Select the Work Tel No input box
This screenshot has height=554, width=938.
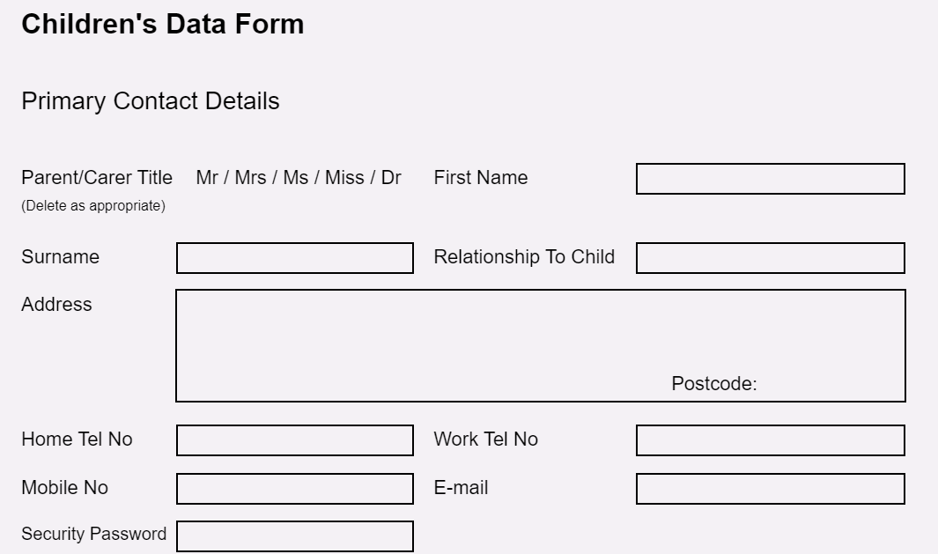tap(771, 440)
